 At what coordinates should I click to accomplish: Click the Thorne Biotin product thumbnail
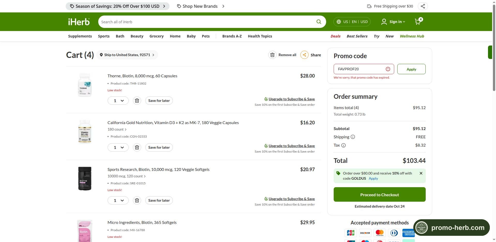coord(85,85)
